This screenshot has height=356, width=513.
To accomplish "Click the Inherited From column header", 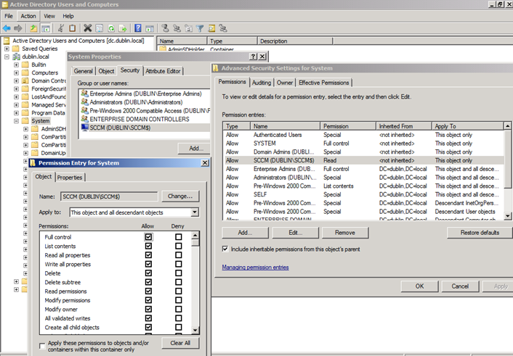I will [x=403, y=126].
